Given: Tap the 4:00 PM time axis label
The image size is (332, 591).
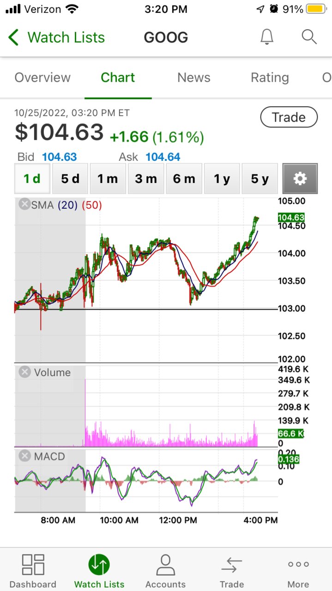Looking at the screenshot, I should 260,520.
